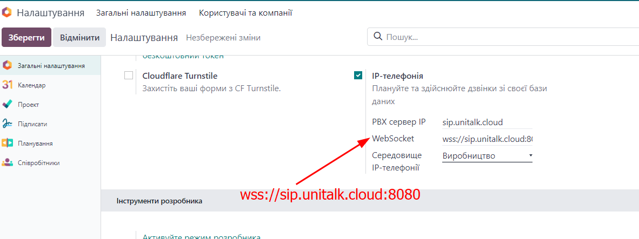Click into the WebSocket address field
The height and width of the screenshot is (239, 639).
coord(487,139)
